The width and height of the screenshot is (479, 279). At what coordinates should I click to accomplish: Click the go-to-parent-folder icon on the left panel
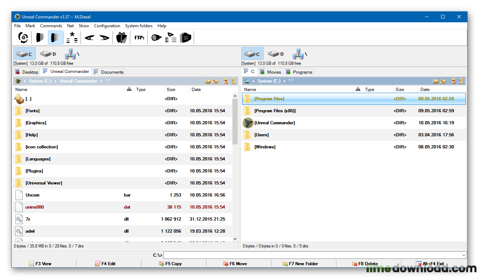pyautogui.click(x=216, y=81)
